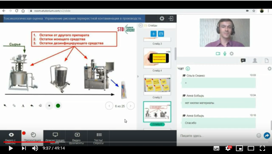Toggle the webcam camera icon
This screenshot has height=154, width=272.
pos(218,54)
